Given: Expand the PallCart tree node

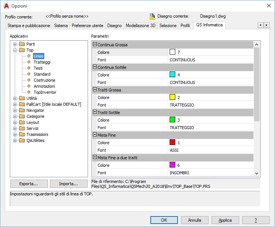Looking at the screenshot, I should (x=15, y=105).
